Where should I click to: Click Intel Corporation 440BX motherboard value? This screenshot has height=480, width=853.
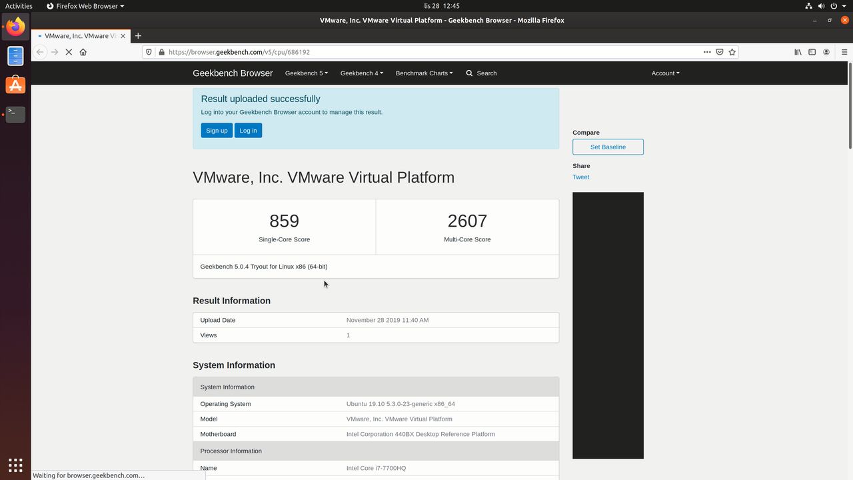[x=421, y=434]
